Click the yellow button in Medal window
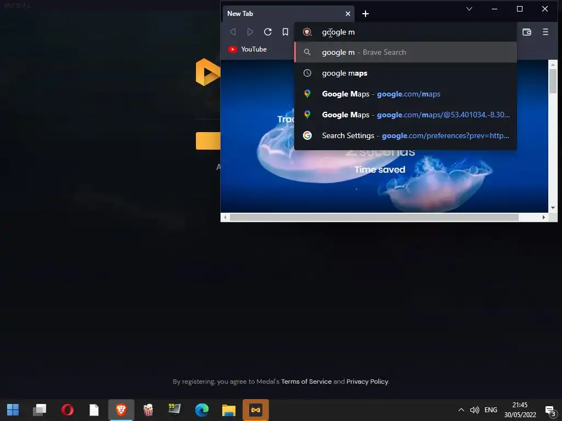Image resolution: width=562 pixels, height=421 pixels. point(208,141)
